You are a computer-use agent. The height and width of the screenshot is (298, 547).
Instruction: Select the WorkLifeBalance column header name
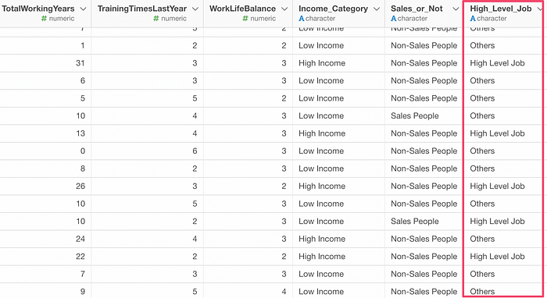click(242, 9)
